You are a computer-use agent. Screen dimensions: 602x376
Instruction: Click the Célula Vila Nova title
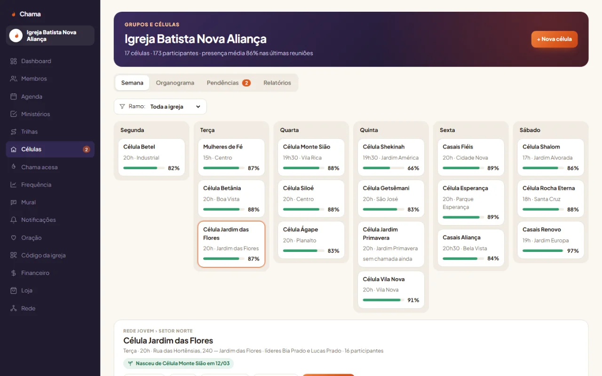pyautogui.click(x=384, y=279)
